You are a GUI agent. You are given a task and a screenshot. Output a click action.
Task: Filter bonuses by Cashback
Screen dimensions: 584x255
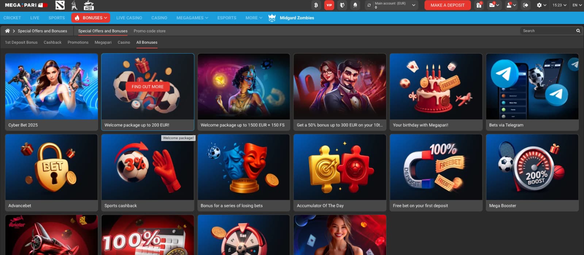click(53, 43)
